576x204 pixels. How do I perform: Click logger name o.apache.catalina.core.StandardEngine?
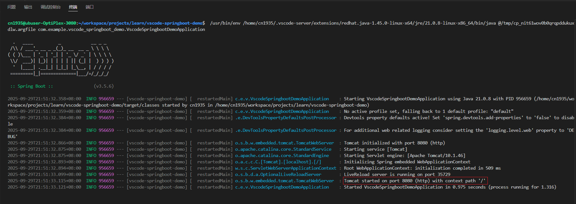point(282,155)
